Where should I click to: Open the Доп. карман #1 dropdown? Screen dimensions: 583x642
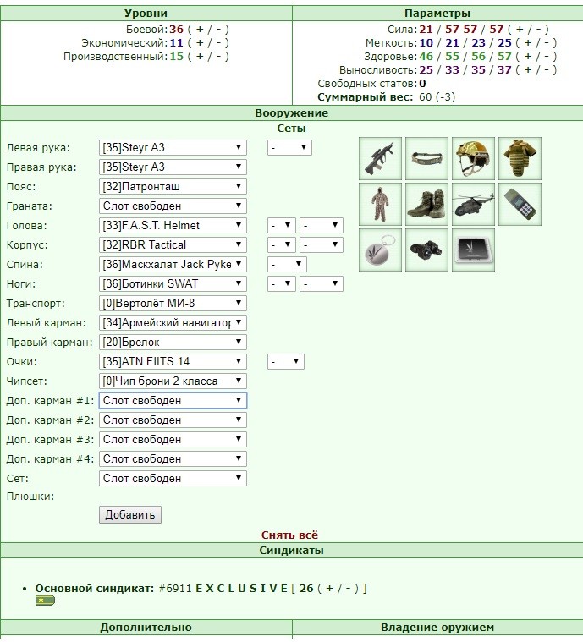[173, 400]
